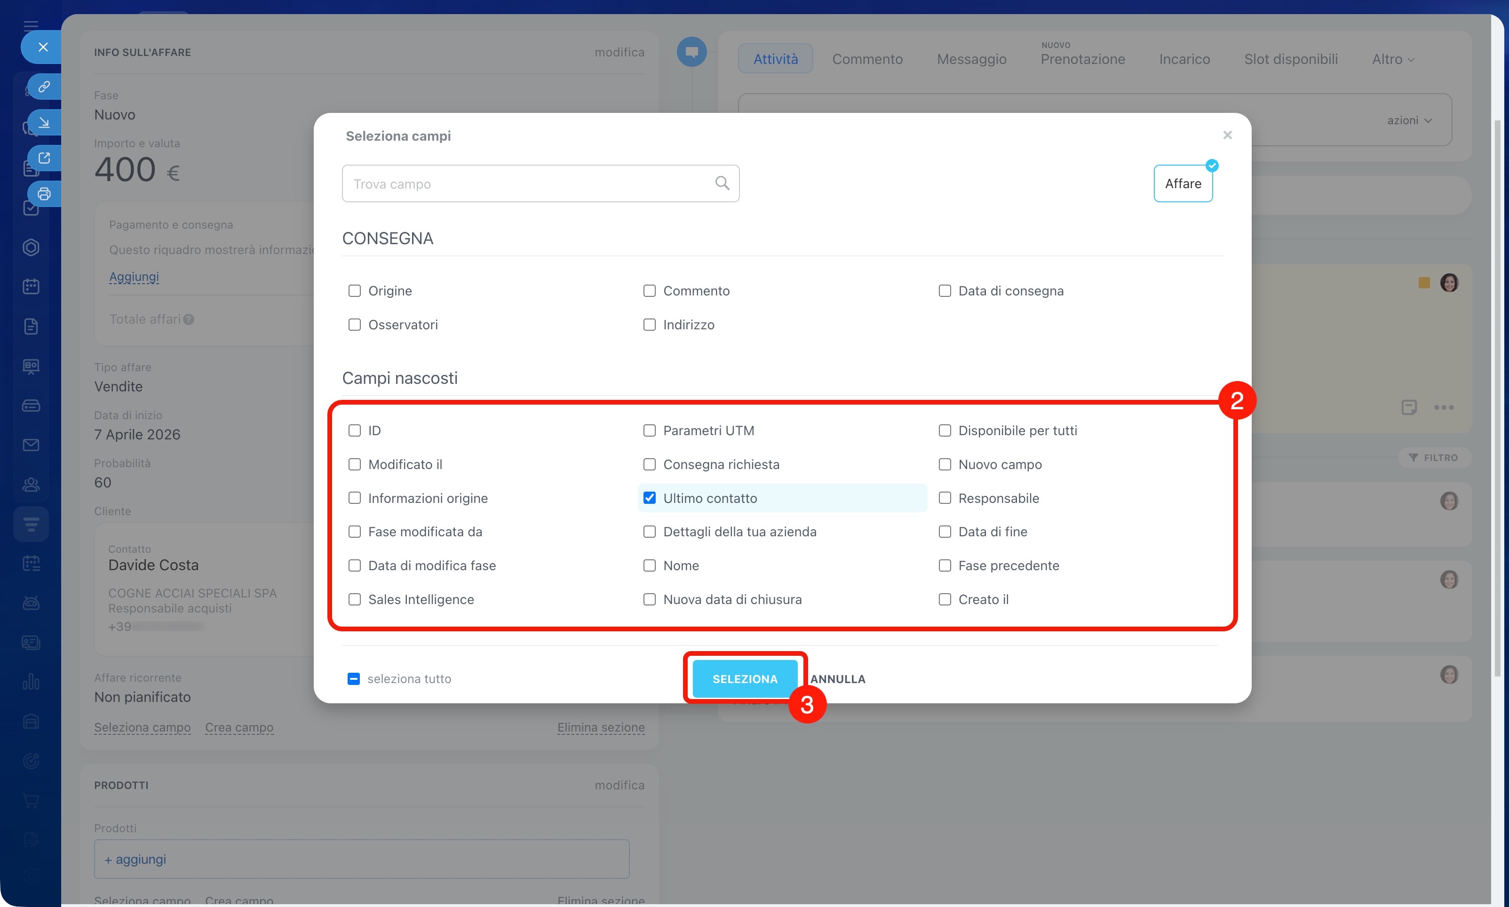Enable the Parametri UTM checkbox
Image resolution: width=1509 pixels, height=907 pixels.
click(x=650, y=431)
